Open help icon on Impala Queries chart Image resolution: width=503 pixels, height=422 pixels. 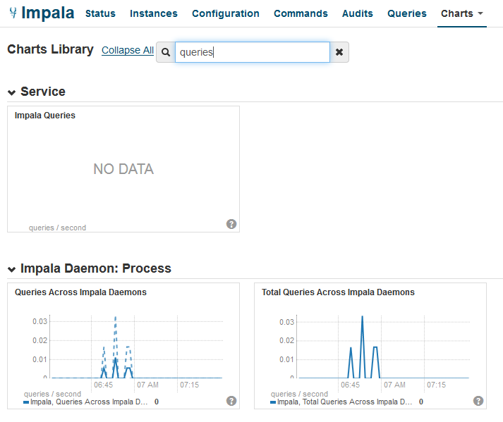coord(231,224)
